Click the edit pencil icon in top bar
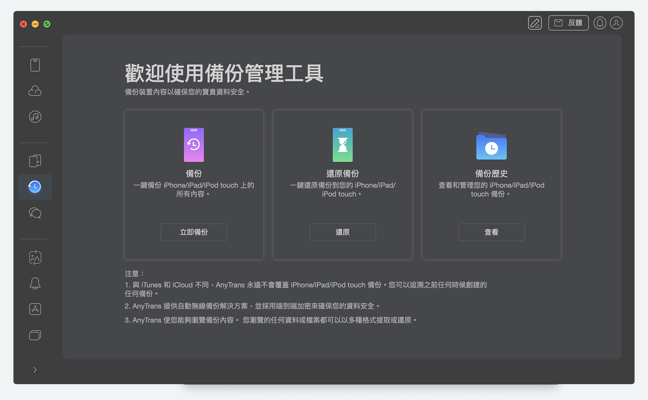Image resolution: width=648 pixels, height=400 pixels. click(x=535, y=23)
